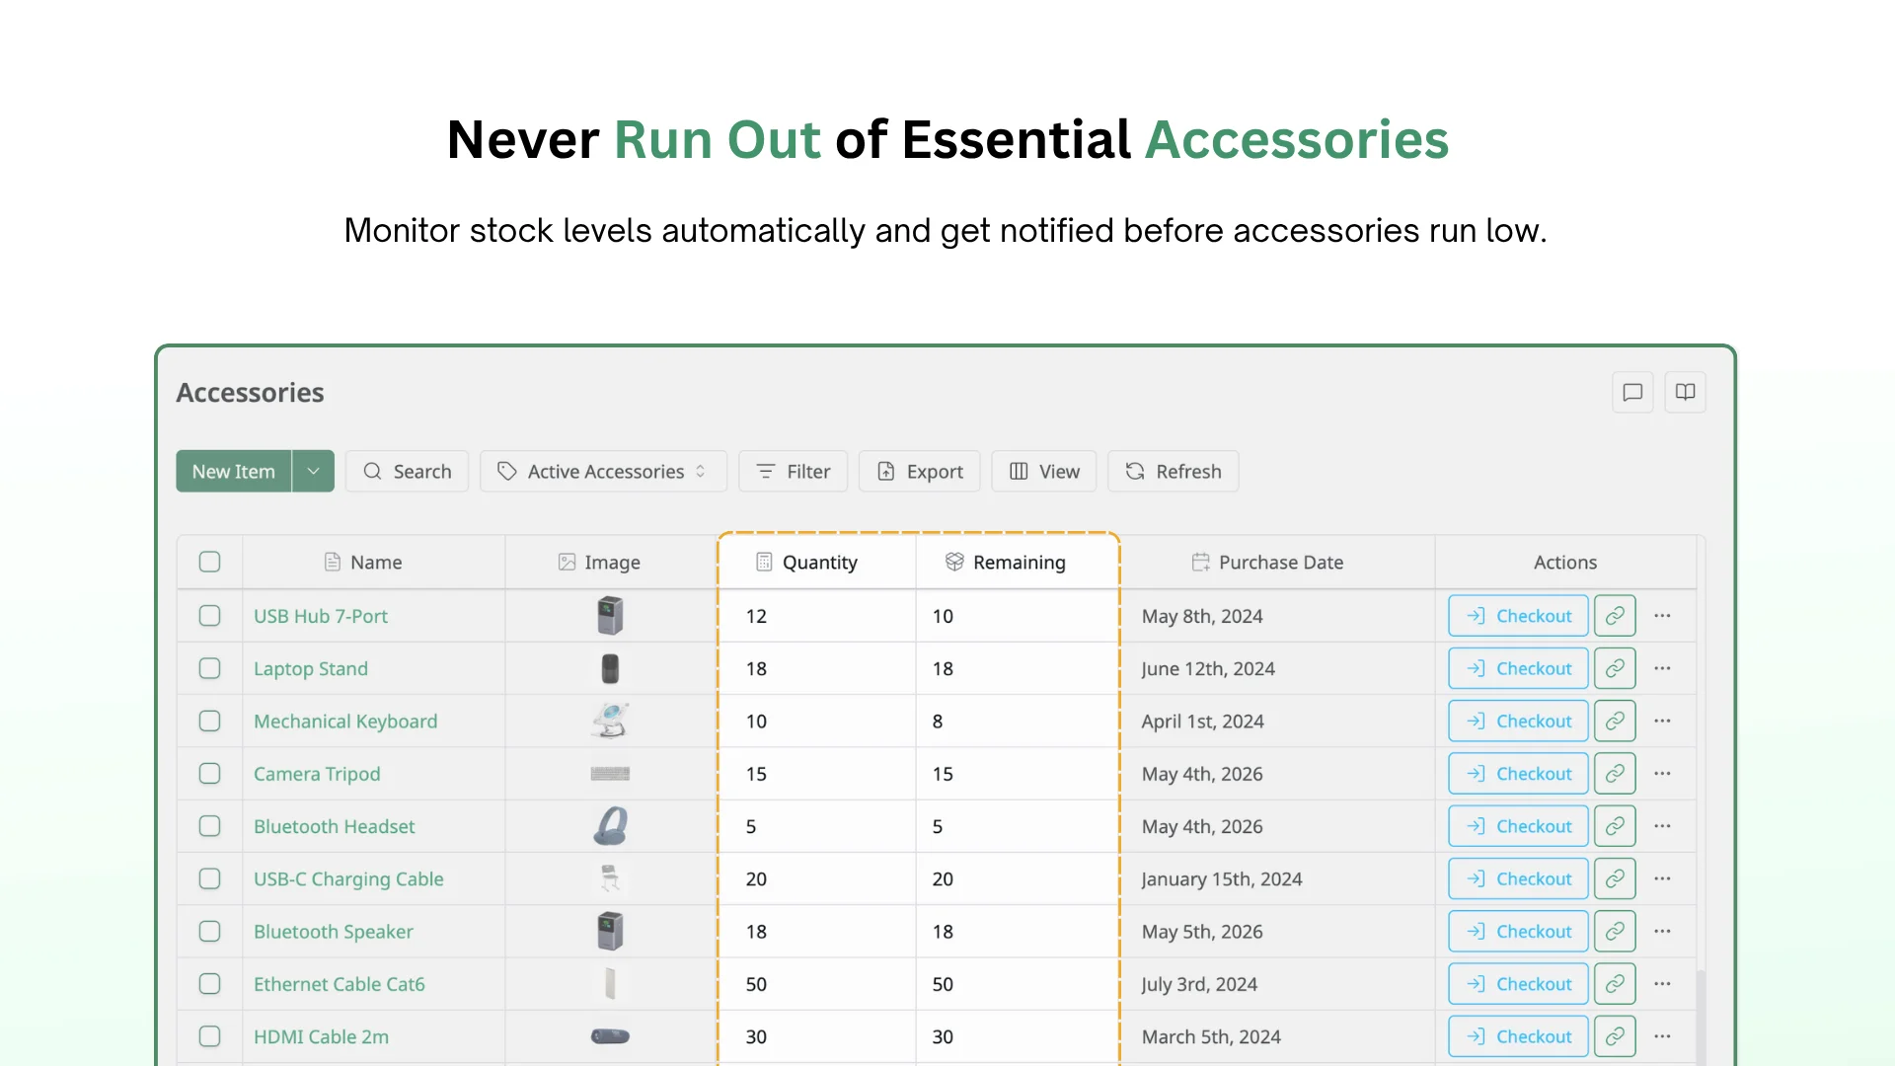Check the Bluetooth Headset row checkbox

click(x=209, y=826)
